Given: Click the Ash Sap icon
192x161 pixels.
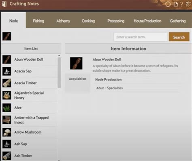Looking at the screenshot, I should [6, 144].
